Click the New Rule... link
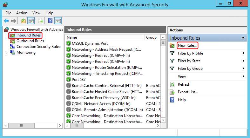Screen dimensions: 250x138 tap(187, 45)
